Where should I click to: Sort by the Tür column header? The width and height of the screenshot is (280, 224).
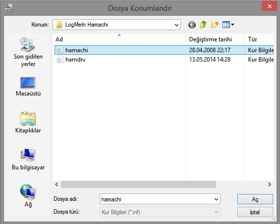coord(259,39)
